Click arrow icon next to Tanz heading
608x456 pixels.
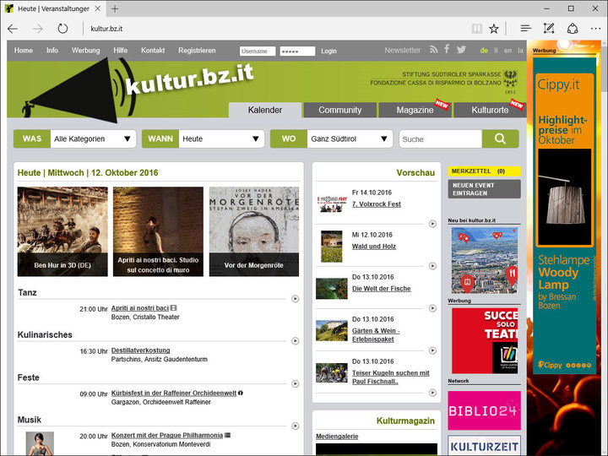click(295, 299)
